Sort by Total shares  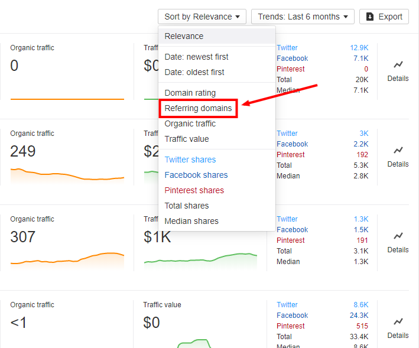pyautogui.click(x=186, y=206)
